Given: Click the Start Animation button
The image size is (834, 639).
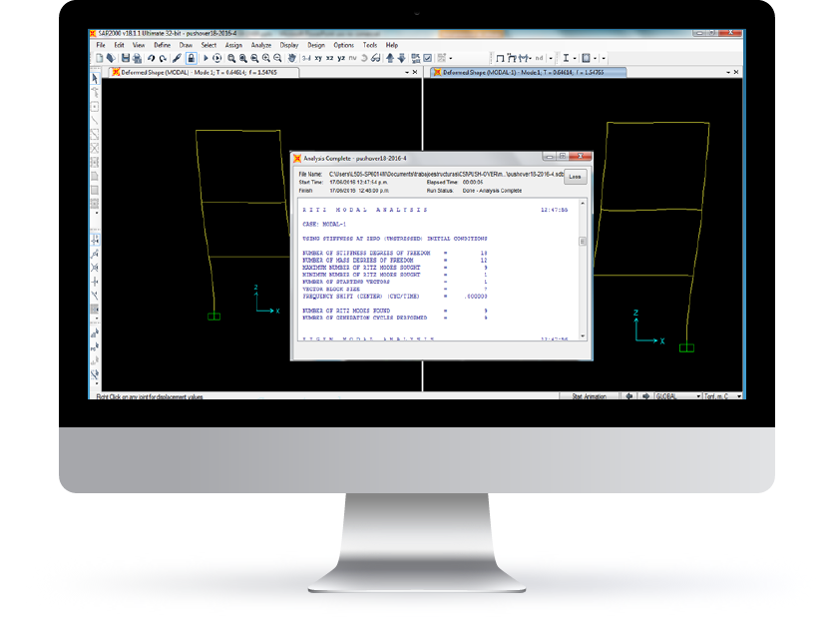Looking at the screenshot, I should coord(590,396).
